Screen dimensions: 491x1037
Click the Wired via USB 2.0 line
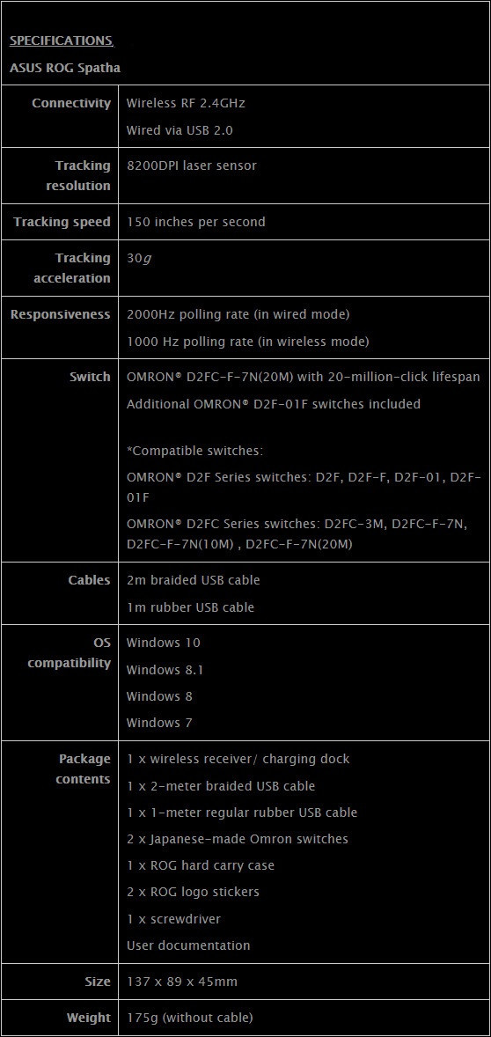(180, 130)
